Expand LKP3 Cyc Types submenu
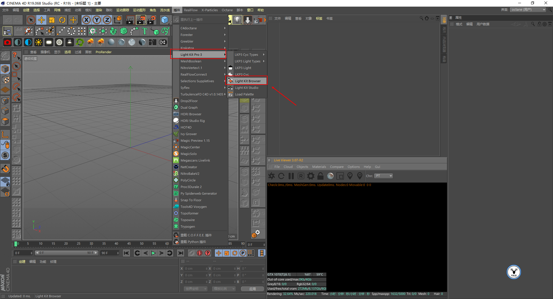The image size is (553, 299). (247, 55)
